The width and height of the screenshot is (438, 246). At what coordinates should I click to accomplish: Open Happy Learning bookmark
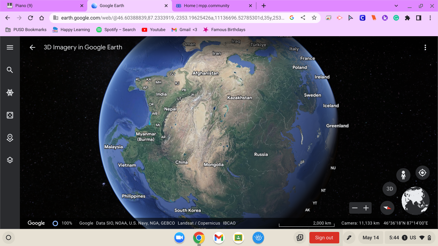[71, 29]
